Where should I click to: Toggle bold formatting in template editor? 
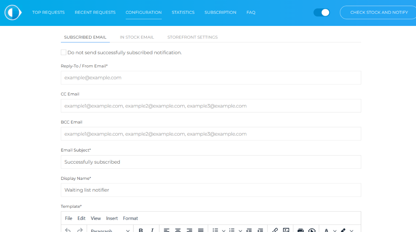(x=141, y=230)
